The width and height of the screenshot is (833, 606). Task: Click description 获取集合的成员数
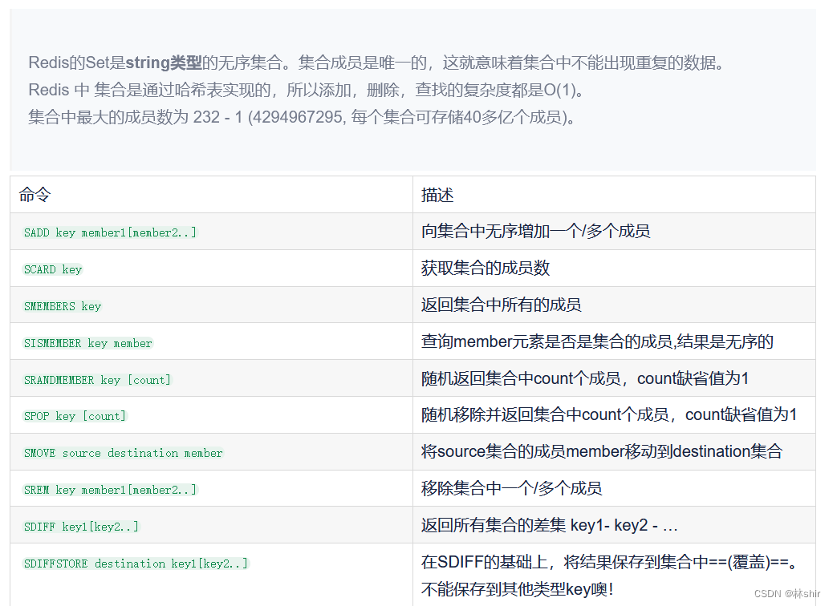485,268
